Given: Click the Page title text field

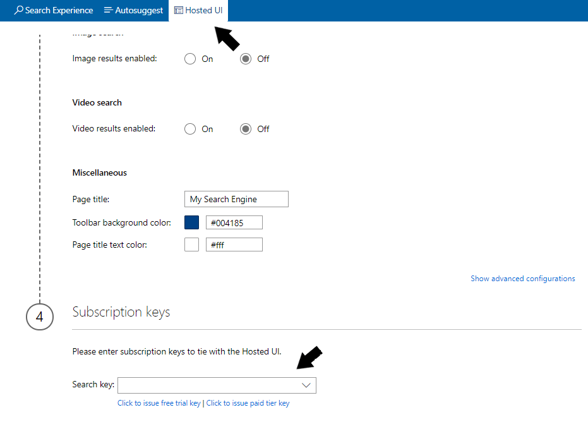Looking at the screenshot, I should [x=236, y=199].
